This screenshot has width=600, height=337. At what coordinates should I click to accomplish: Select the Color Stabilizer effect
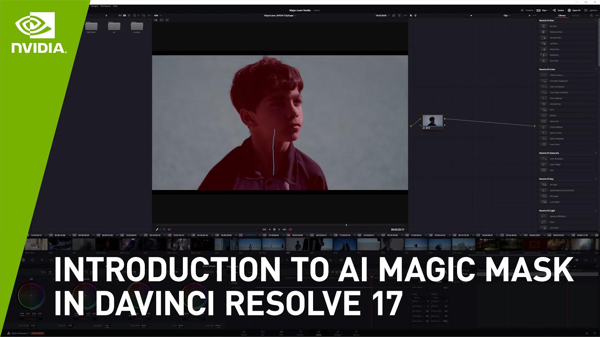click(568, 98)
